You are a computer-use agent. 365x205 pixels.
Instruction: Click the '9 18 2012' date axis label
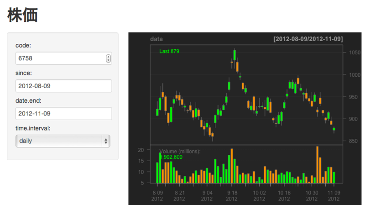232,196
